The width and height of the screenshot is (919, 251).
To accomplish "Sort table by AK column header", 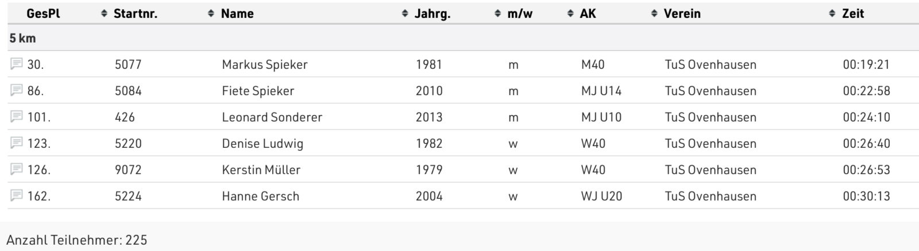I will pyautogui.click(x=588, y=13).
